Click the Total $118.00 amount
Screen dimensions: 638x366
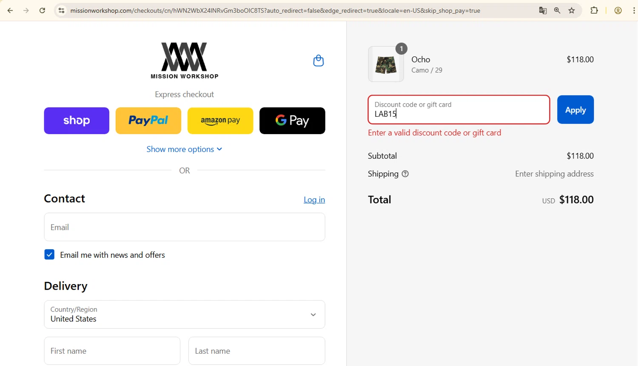coord(576,200)
